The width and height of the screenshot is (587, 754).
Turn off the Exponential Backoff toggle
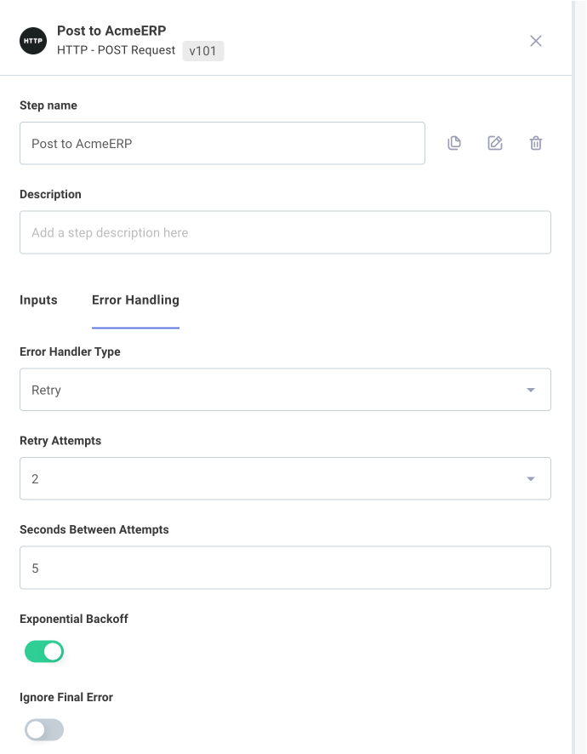pos(44,652)
